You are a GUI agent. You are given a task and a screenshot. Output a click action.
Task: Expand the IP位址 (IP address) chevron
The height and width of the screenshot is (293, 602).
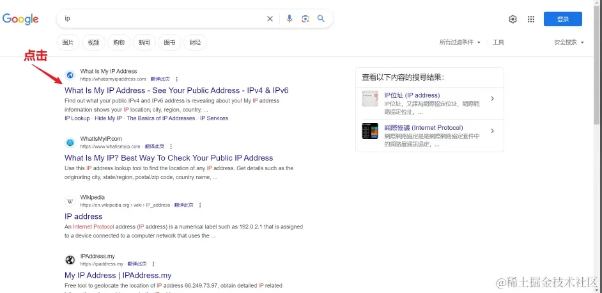(x=493, y=99)
